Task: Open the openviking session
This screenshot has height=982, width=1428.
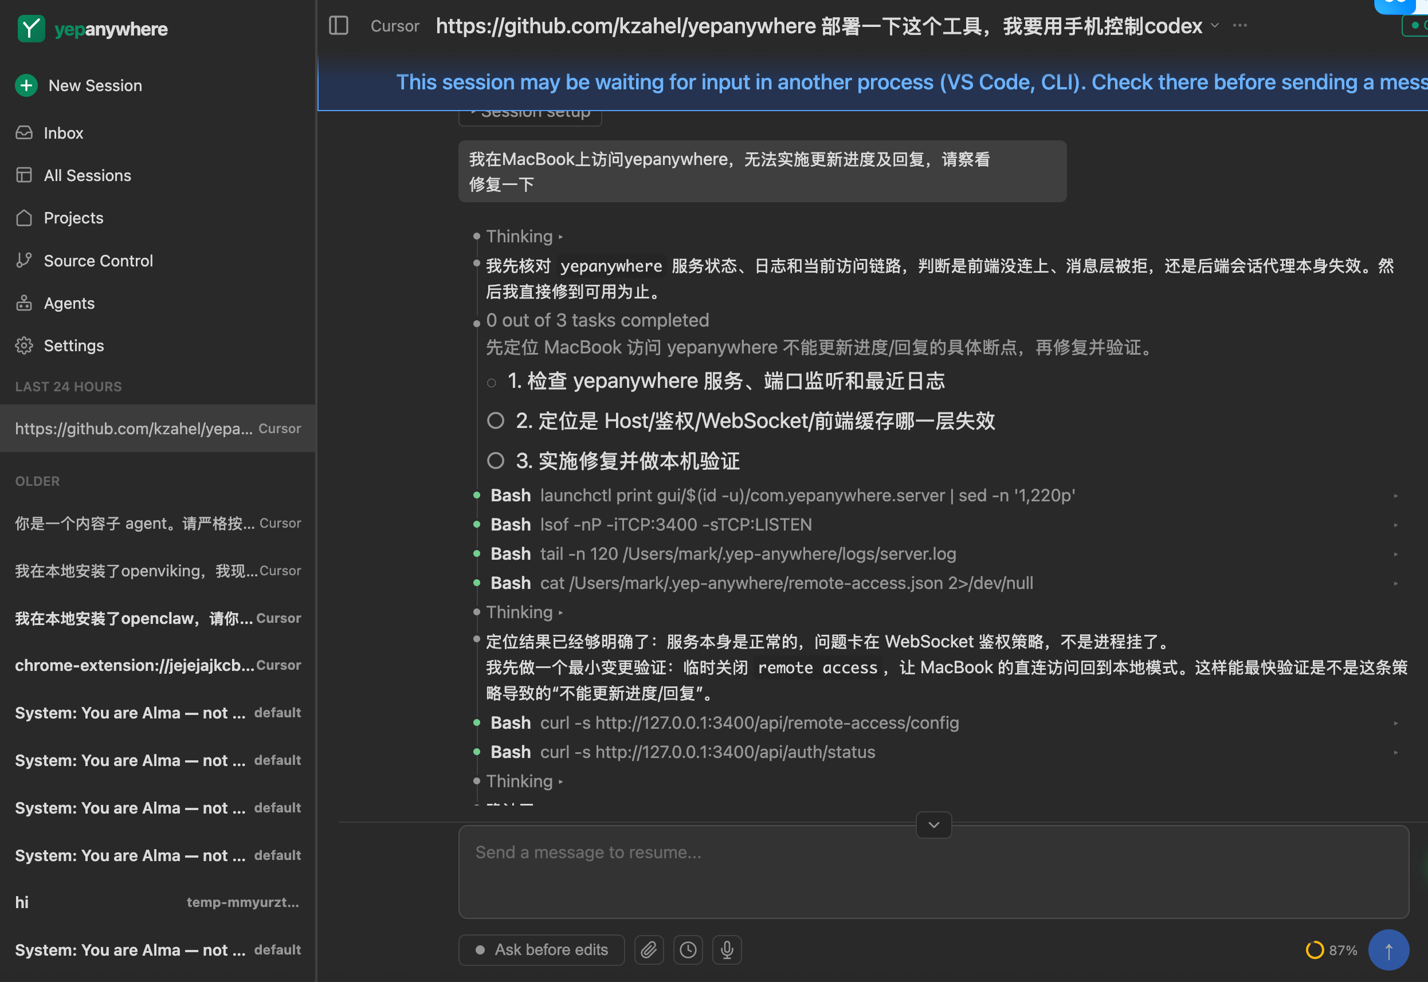Action: (x=158, y=571)
